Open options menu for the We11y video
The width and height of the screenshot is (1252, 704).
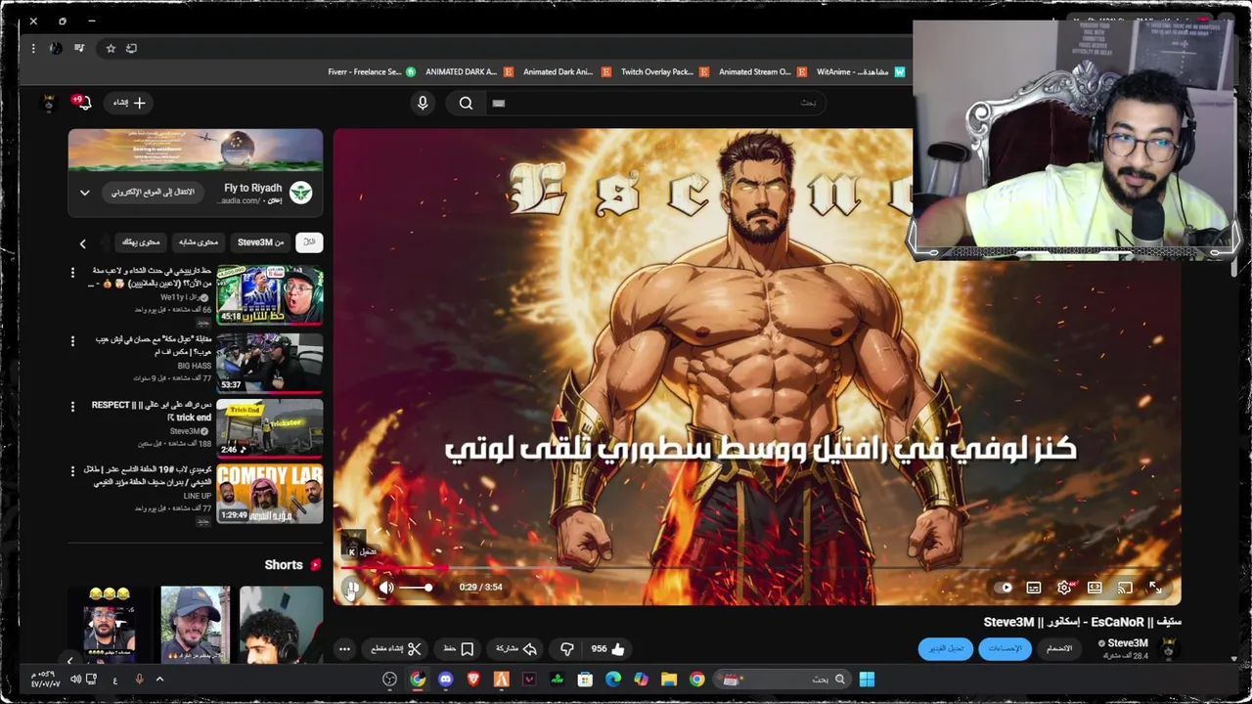pyautogui.click(x=72, y=274)
